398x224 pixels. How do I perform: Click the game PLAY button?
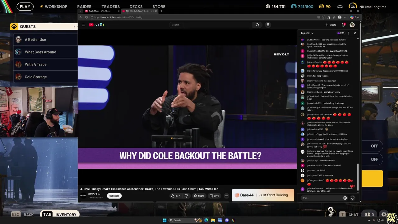click(x=25, y=7)
